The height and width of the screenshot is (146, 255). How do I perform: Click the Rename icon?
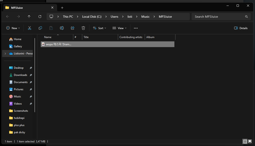click(62, 28)
